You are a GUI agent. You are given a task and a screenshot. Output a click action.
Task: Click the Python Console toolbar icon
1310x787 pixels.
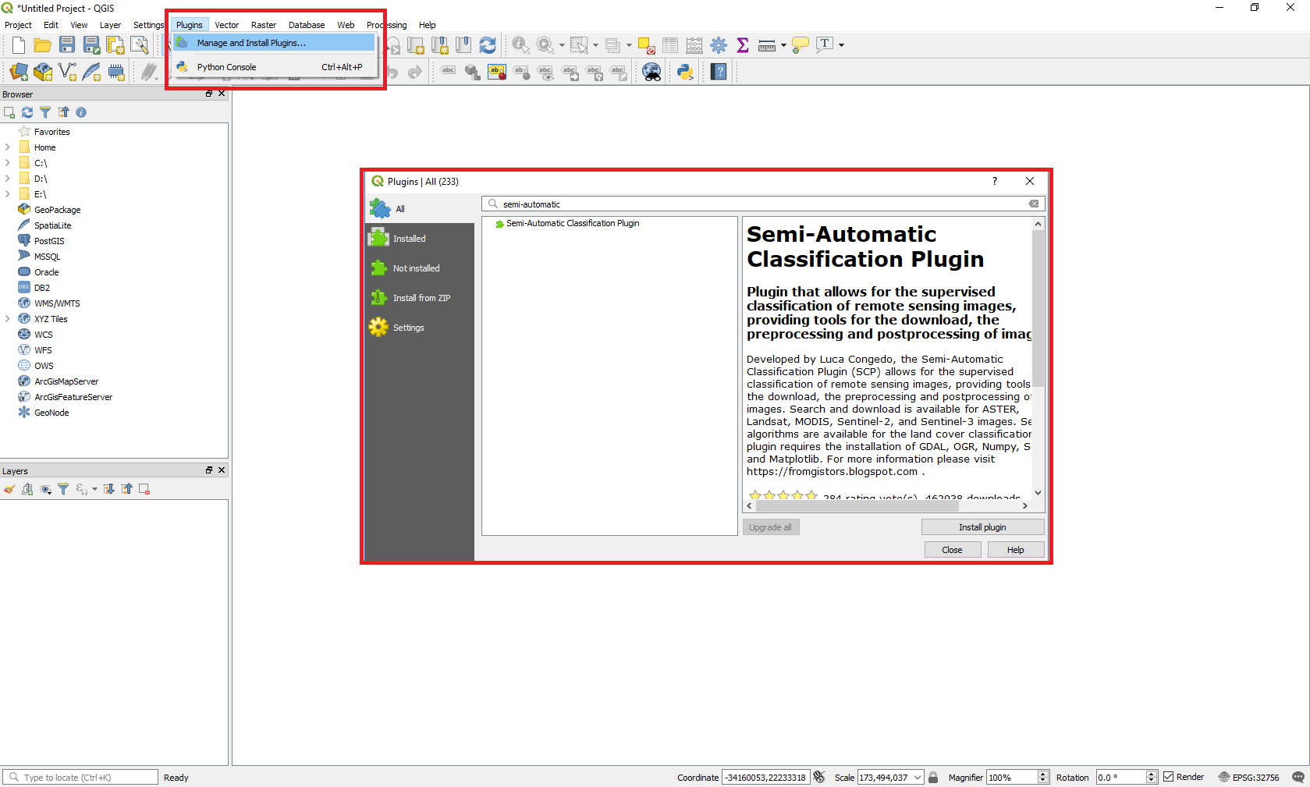(x=685, y=73)
